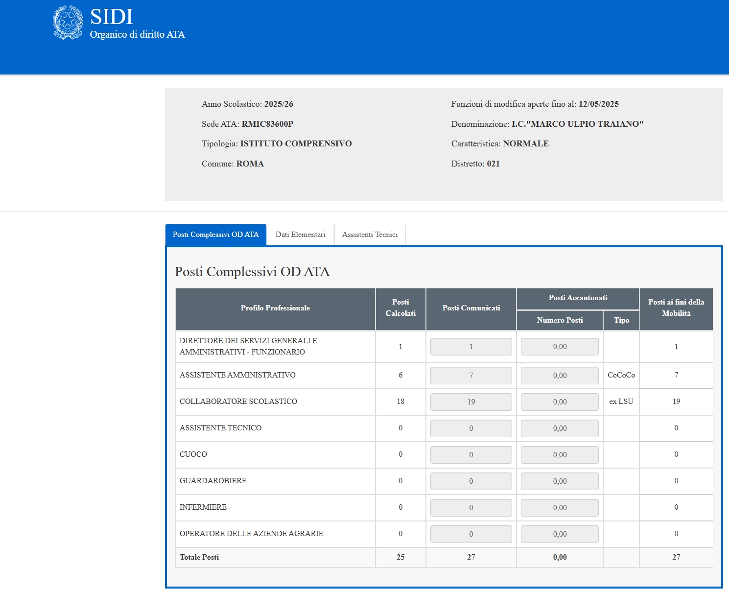Switch to the Dati Elementari tab

300,235
